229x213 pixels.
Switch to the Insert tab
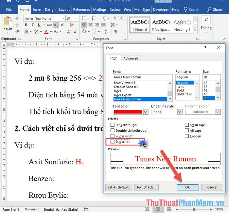coord(37,9)
